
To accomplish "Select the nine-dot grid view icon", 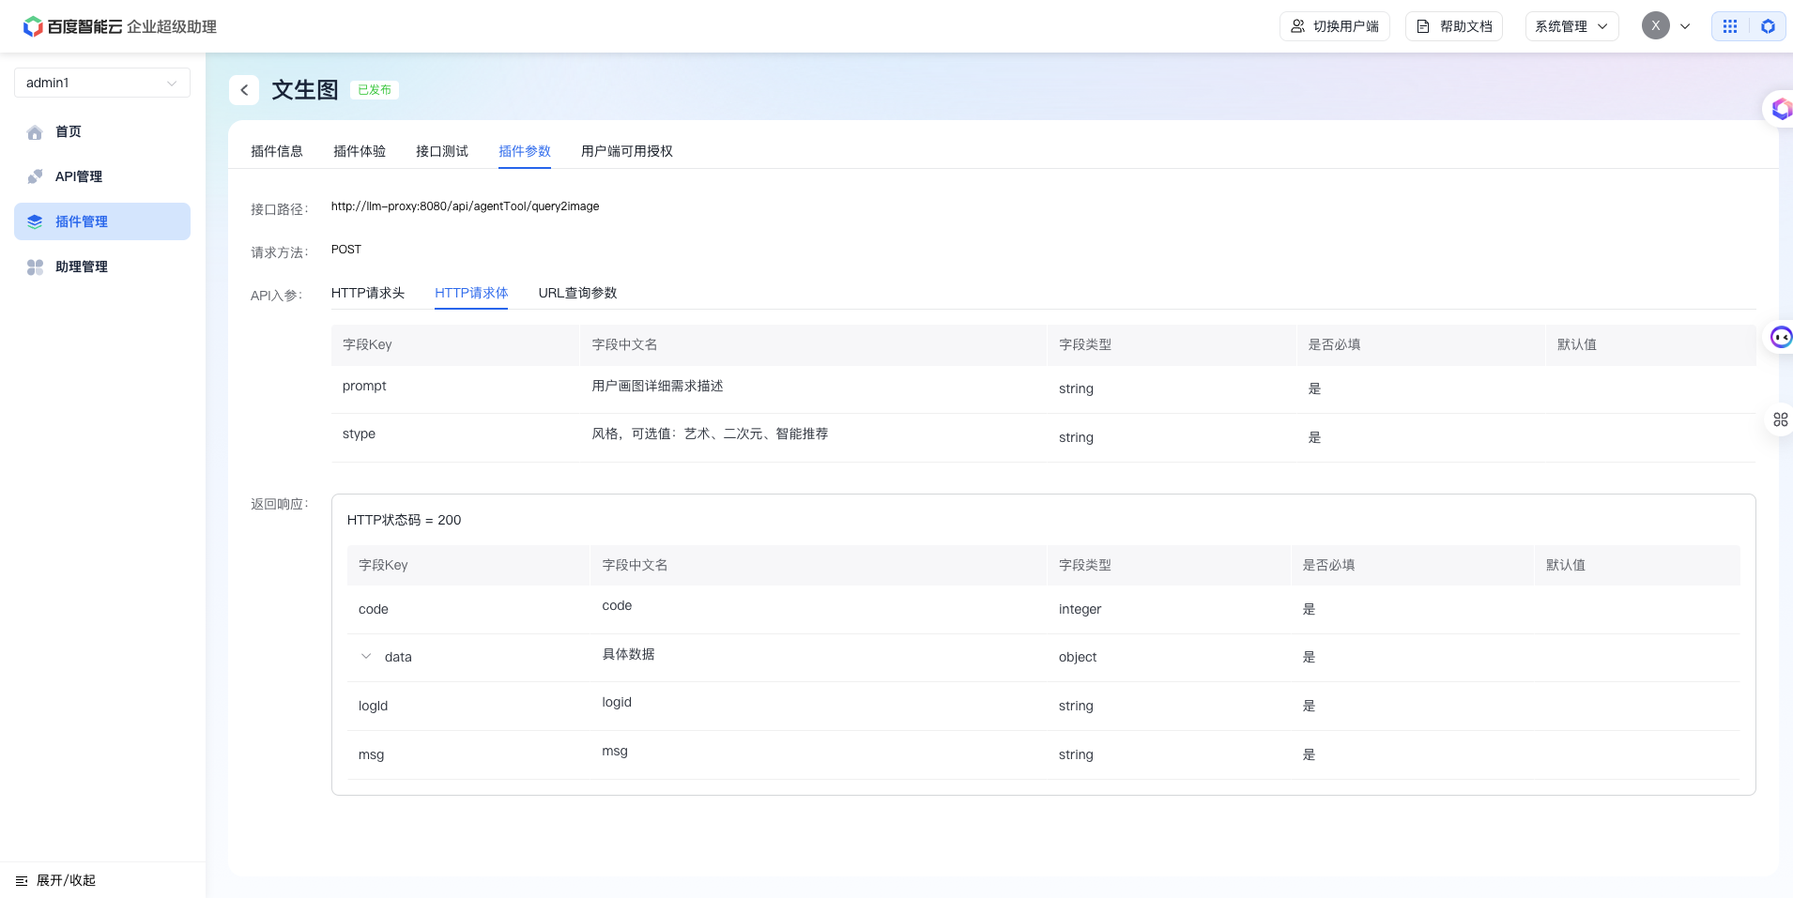I will click(x=1730, y=26).
